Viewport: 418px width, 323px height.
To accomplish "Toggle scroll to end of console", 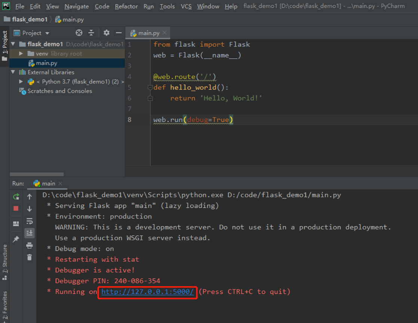I will pos(30,233).
